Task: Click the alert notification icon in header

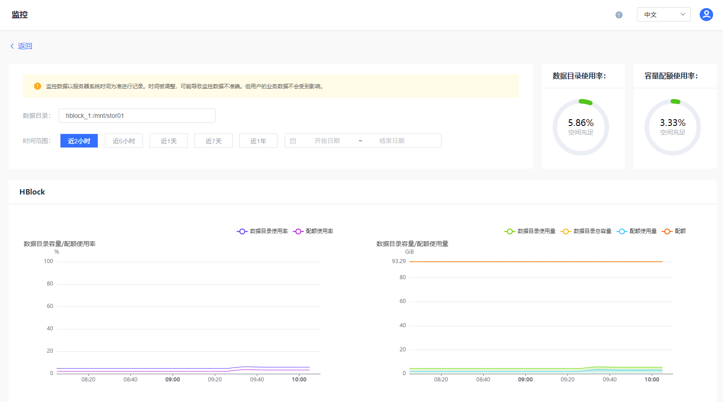Action: [619, 15]
